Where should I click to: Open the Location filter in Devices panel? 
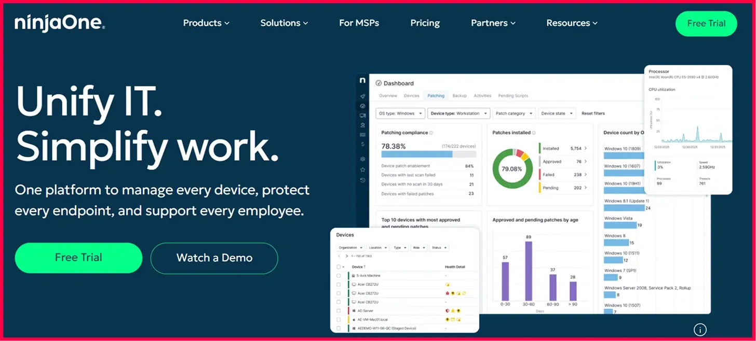(x=378, y=248)
